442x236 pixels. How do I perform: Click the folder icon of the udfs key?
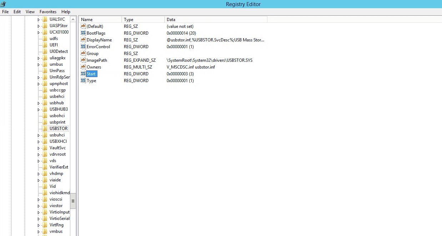(x=45, y=39)
